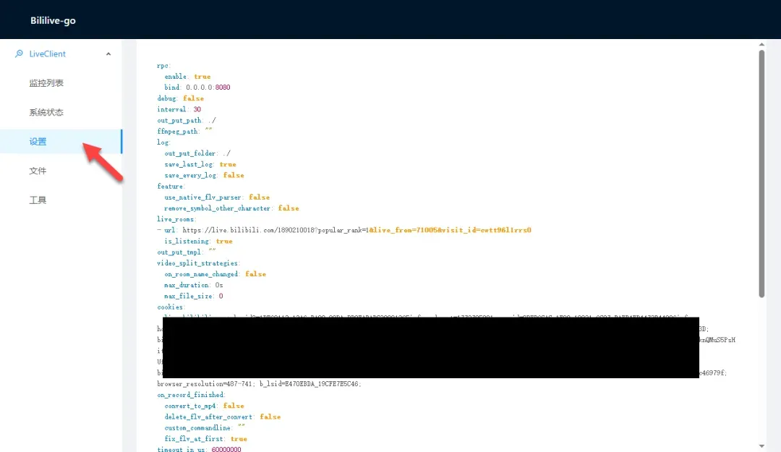
Task: Click the vertical scrollbar thumb
Action: (761, 174)
